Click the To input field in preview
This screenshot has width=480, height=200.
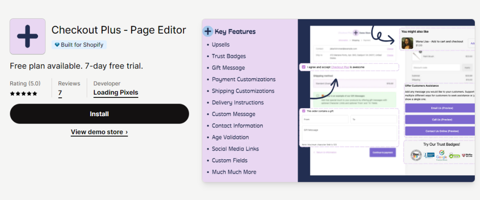(x=374, y=119)
